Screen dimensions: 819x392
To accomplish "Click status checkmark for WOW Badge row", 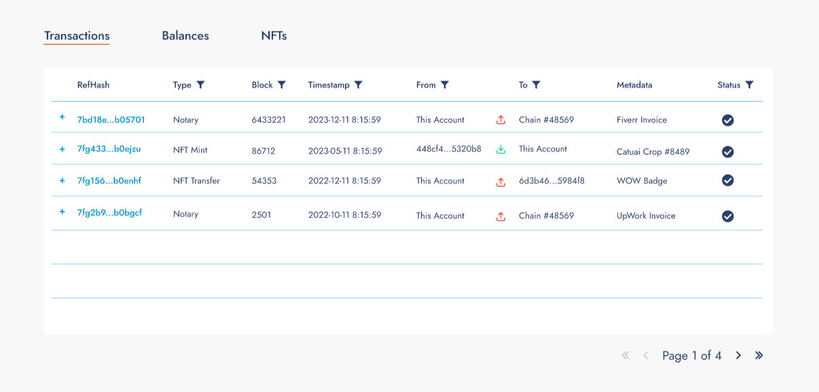I will (x=727, y=181).
